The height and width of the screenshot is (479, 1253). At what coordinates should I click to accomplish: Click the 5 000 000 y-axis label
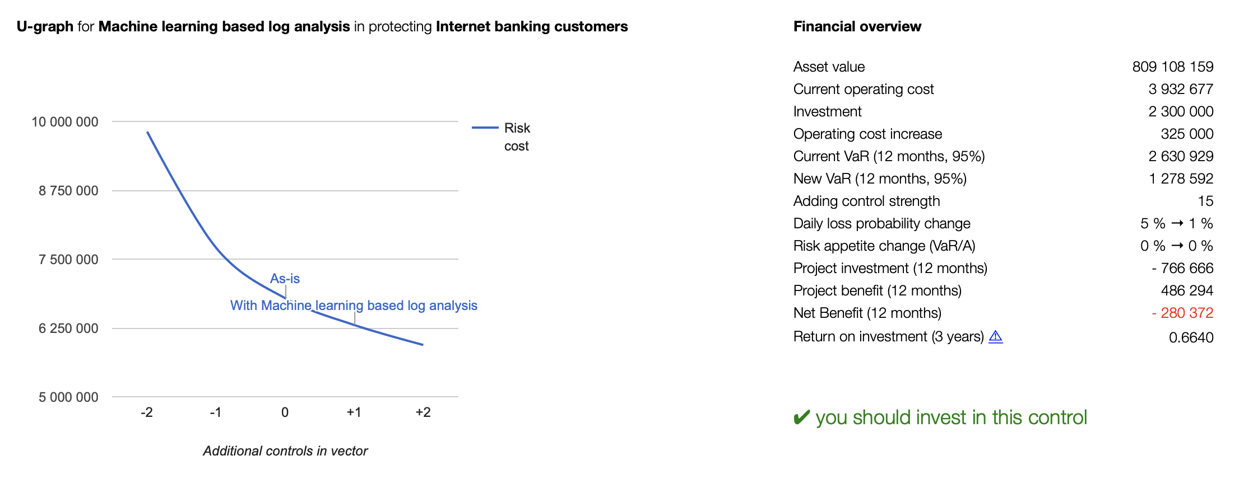pos(68,397)
